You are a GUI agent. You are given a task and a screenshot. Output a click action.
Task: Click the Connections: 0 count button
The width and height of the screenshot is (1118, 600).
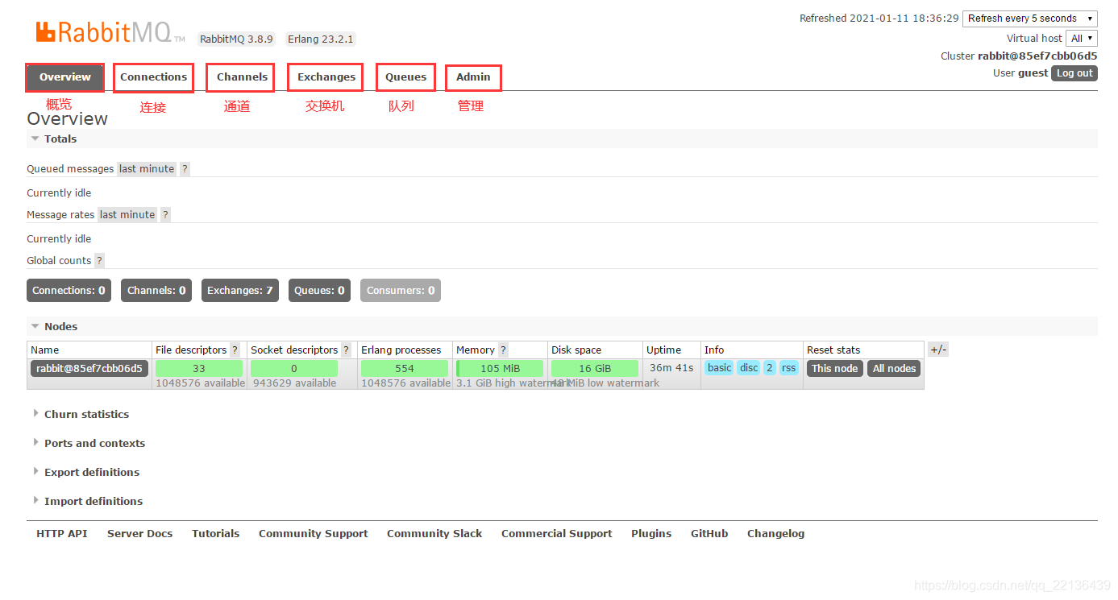click(x=69, y=291)
